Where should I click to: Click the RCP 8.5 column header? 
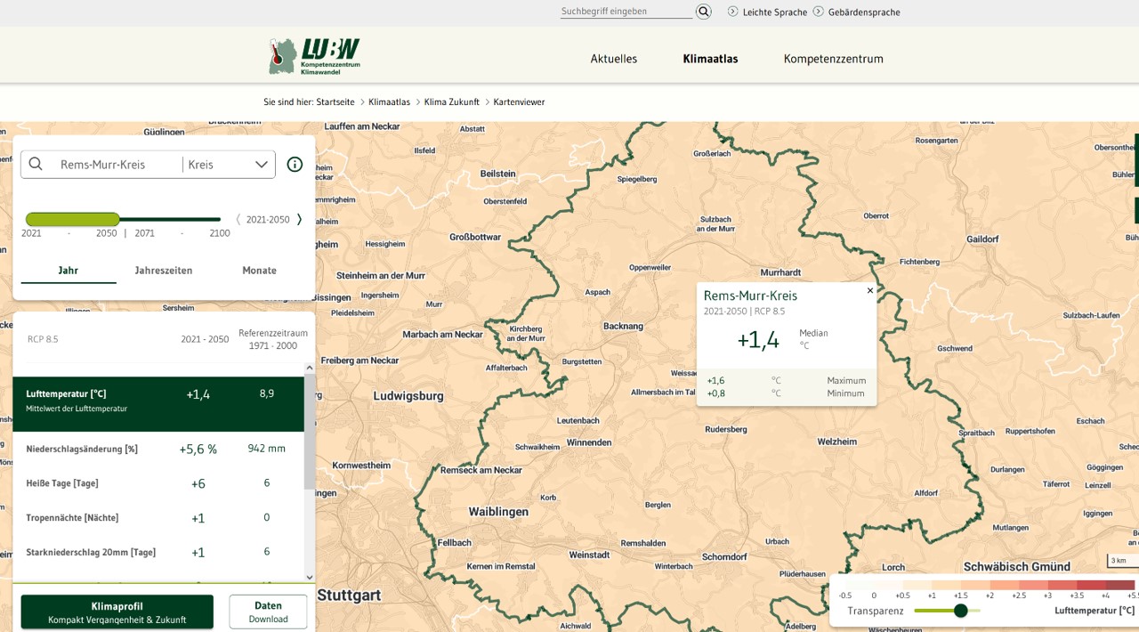click(43, 339)
